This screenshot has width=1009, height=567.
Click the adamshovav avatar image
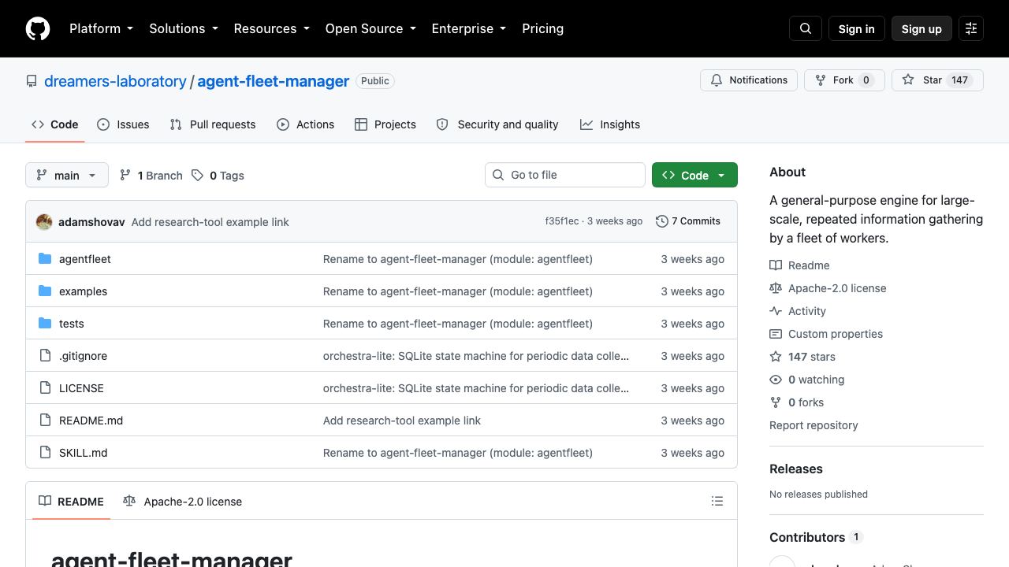click(44, 222)
